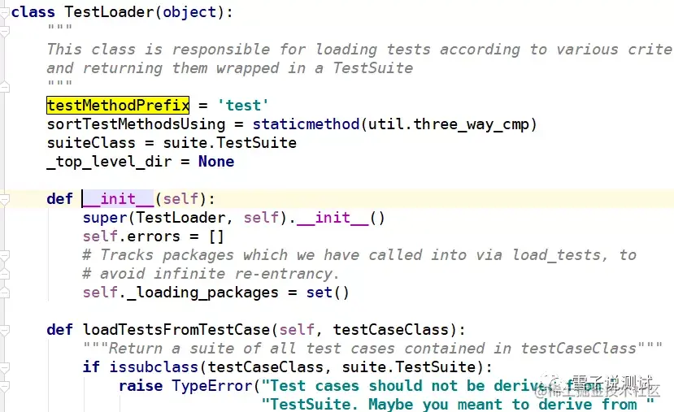Collapse the TestLoader class fold marker
674x412 pixels.
[4, 13]
